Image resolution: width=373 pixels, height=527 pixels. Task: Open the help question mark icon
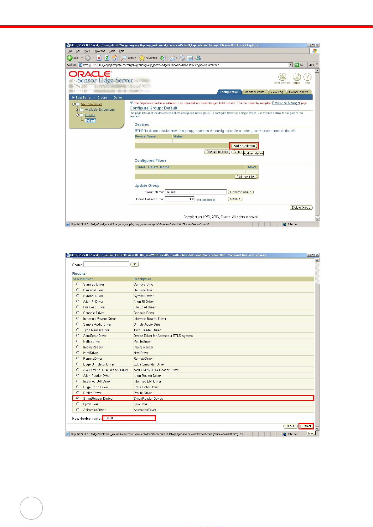(308, 77)
